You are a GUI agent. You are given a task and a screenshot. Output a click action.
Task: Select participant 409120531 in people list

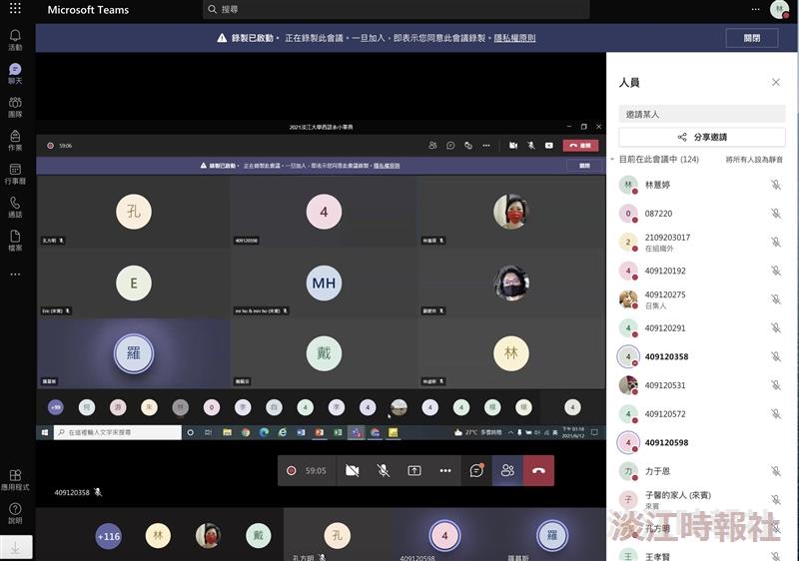point(702,385)
